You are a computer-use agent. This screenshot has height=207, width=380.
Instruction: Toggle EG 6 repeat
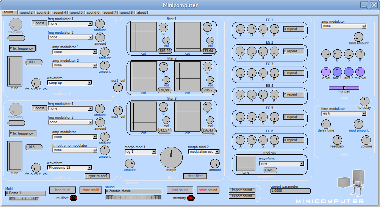pyautogui.click(x=294, y=140)
